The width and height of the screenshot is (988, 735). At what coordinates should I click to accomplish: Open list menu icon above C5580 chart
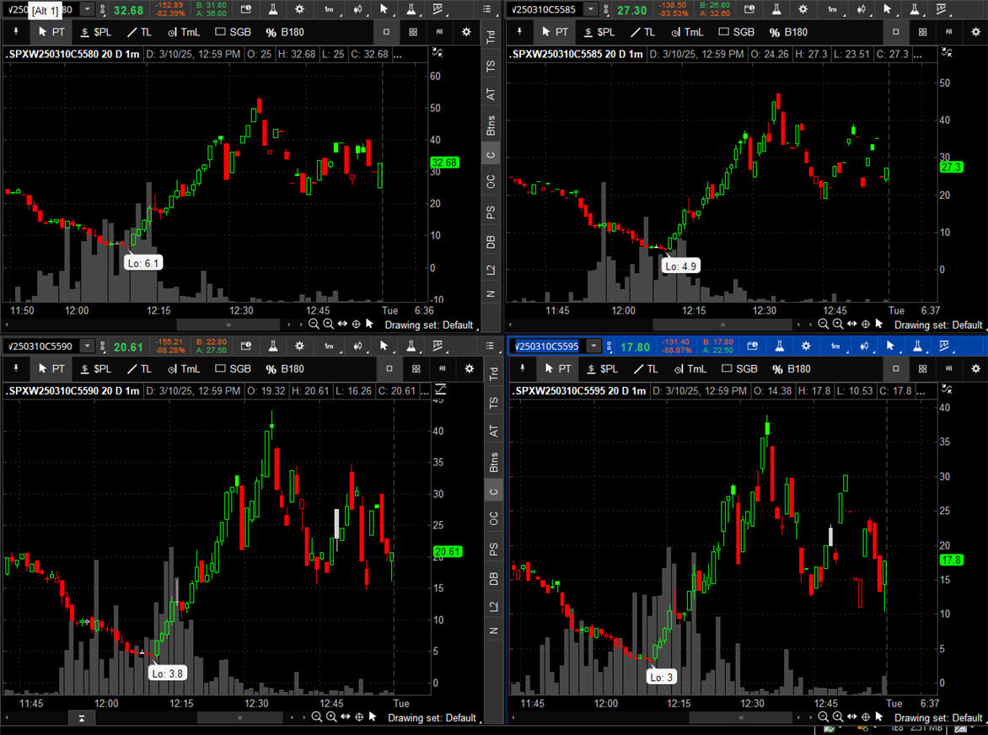[487, 9]
